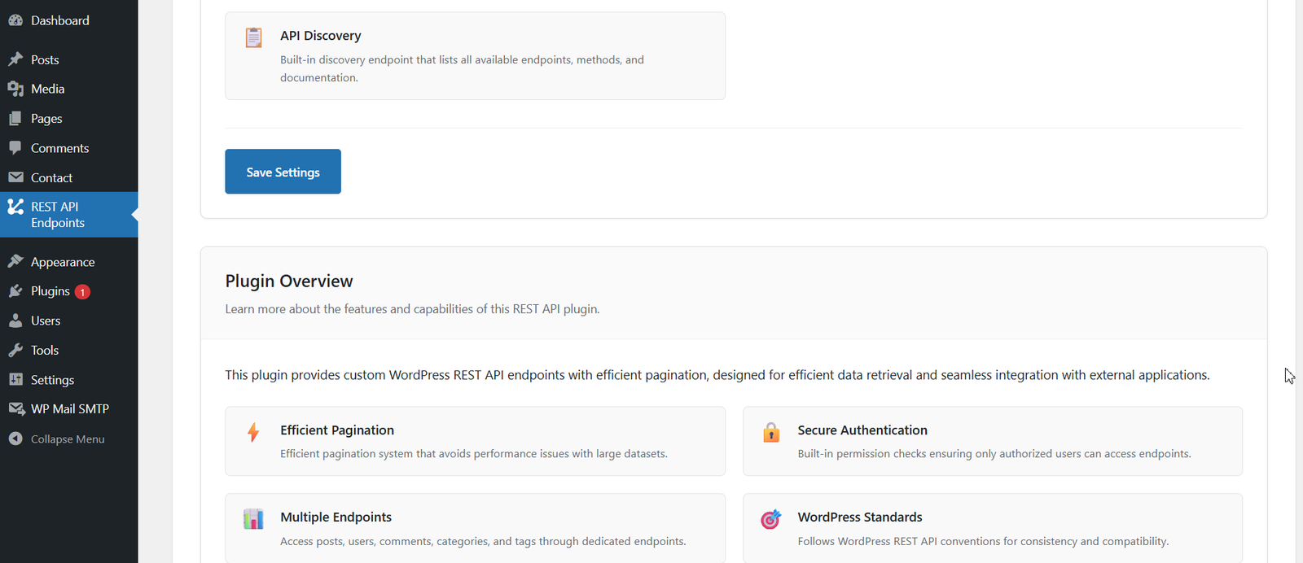Click the Secure Authentication padlock icon
This screenshot has width=1303, height=563.
click(x=771, y=432)
